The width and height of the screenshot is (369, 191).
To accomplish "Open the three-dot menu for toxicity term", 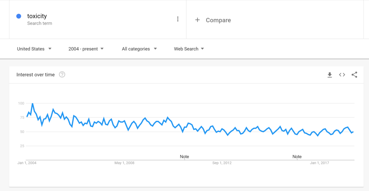I will (x=178, y=19).
